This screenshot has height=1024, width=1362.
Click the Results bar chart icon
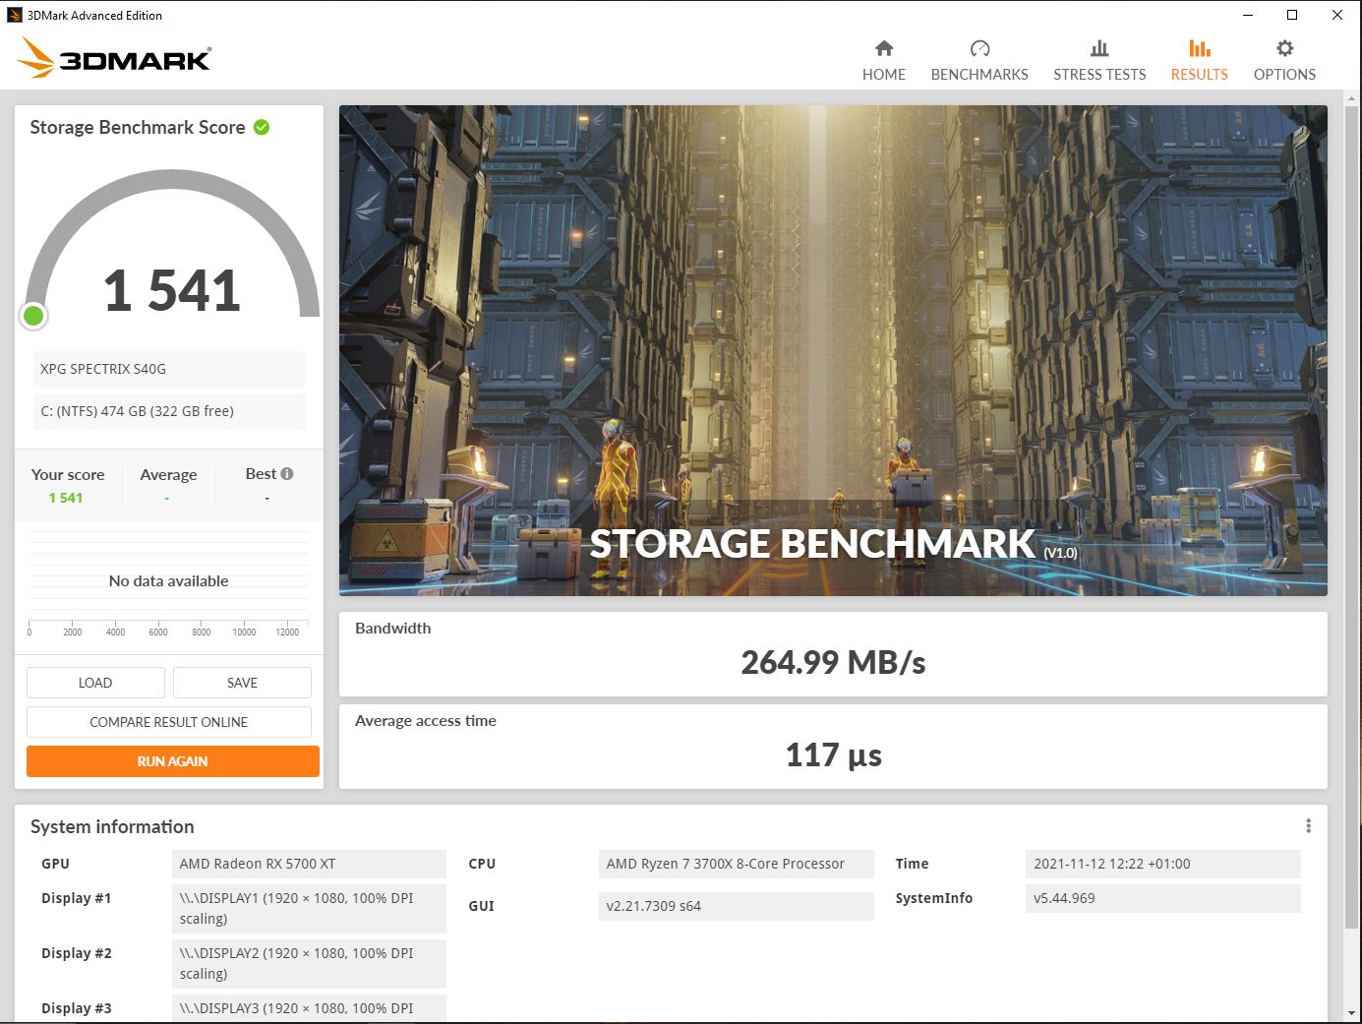(x=1200, y=48)
